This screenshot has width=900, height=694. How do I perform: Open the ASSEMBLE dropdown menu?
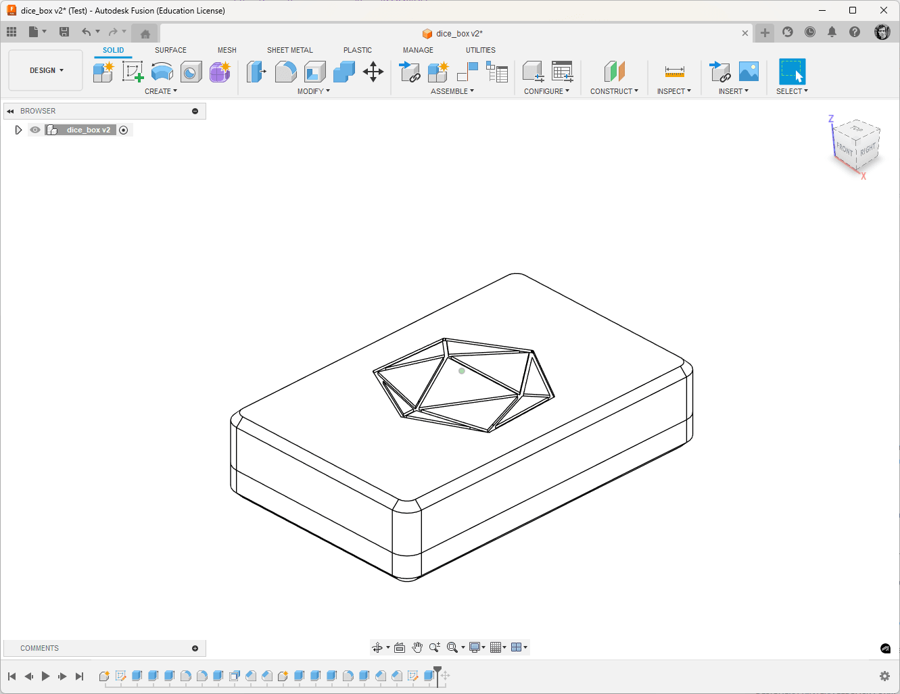coord(452,91)
